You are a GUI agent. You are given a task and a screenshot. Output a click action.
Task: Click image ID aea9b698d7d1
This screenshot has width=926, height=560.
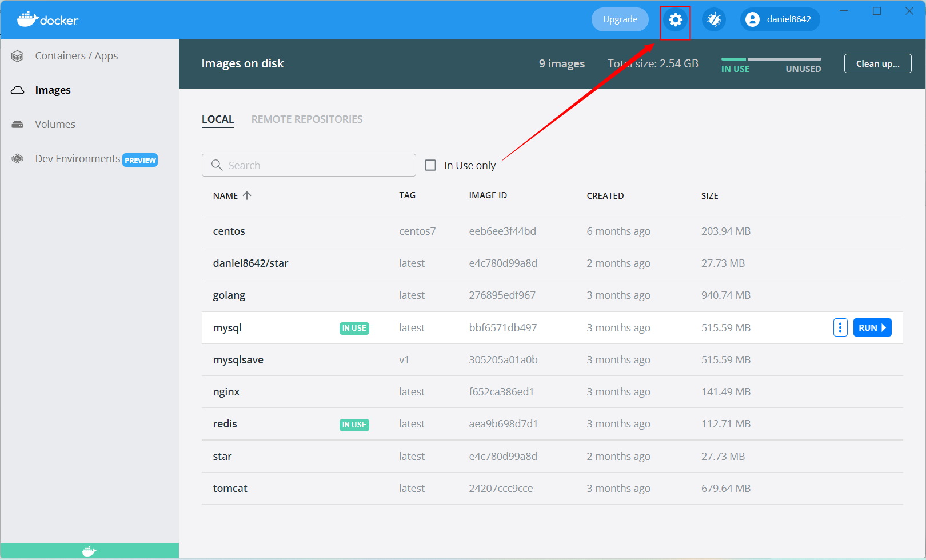[504, 424]
